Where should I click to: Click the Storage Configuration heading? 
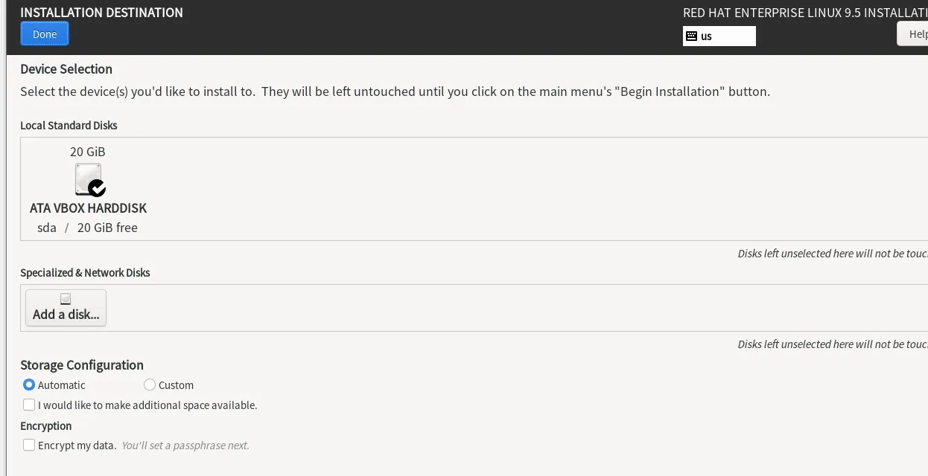(x=82, y=365)
